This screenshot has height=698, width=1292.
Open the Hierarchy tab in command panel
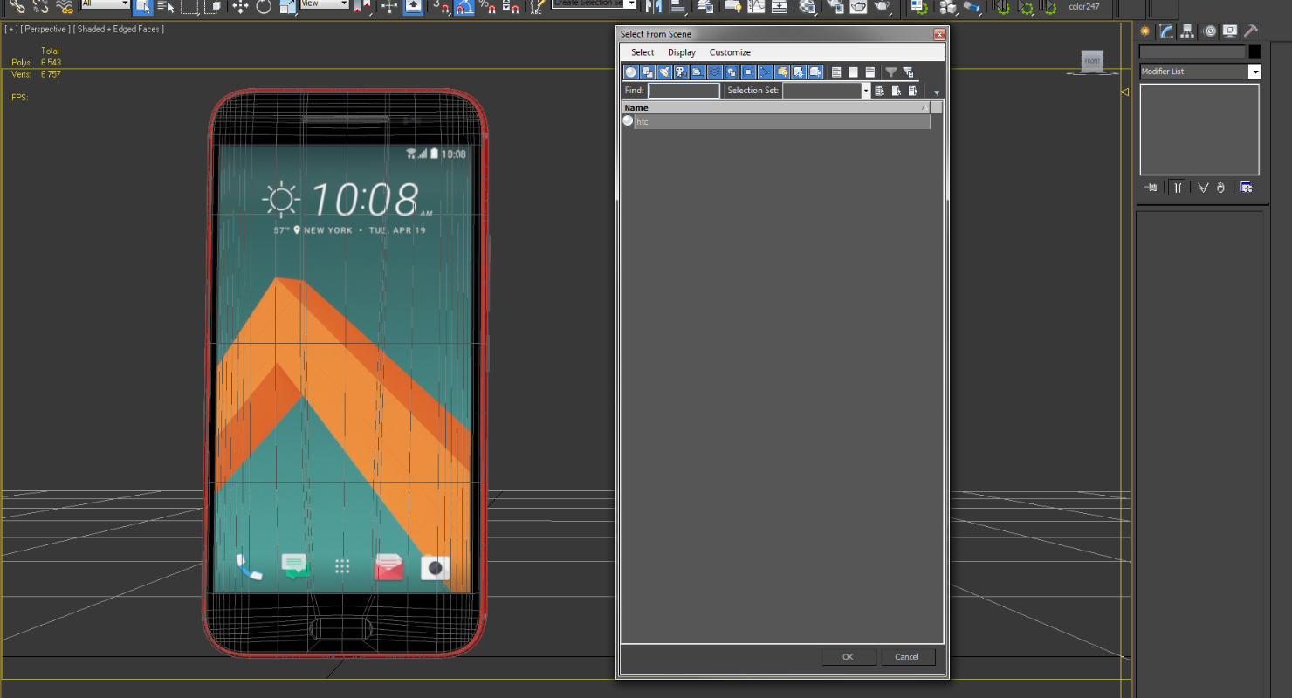coord(1188,31)
